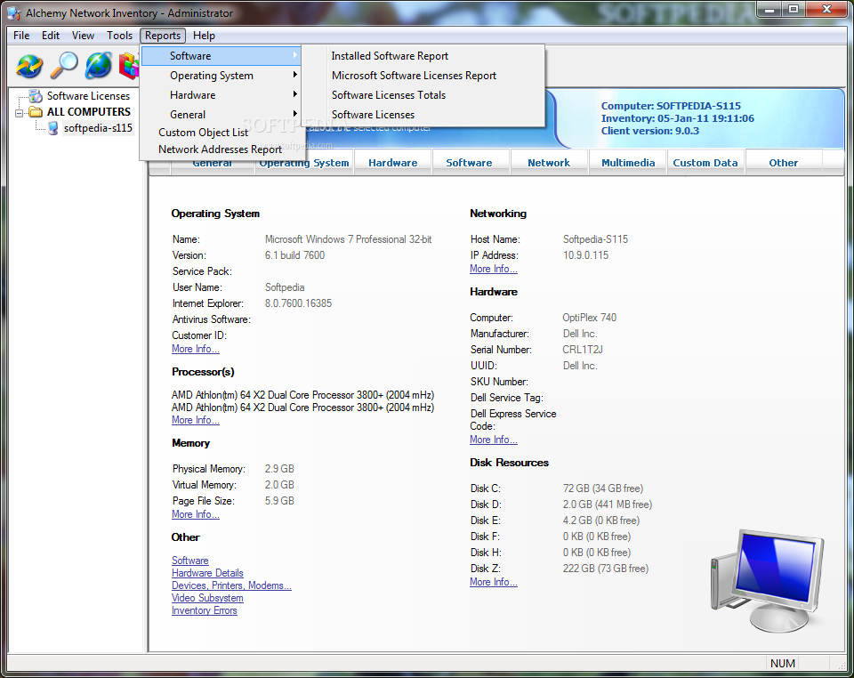The height and width of the screenshot is (678, 854).
Task: Expand the Operating System submenu arrow
Action: tap(294, 75)
